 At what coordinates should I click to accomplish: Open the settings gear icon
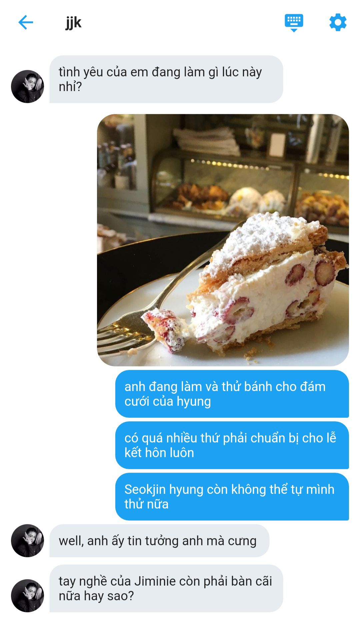[x=338, y=22]
